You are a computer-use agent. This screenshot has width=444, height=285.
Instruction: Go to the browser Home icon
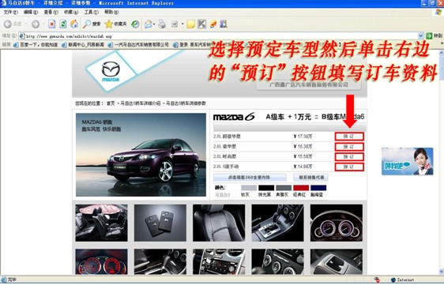pyautogui.click(x=74, y=24)
